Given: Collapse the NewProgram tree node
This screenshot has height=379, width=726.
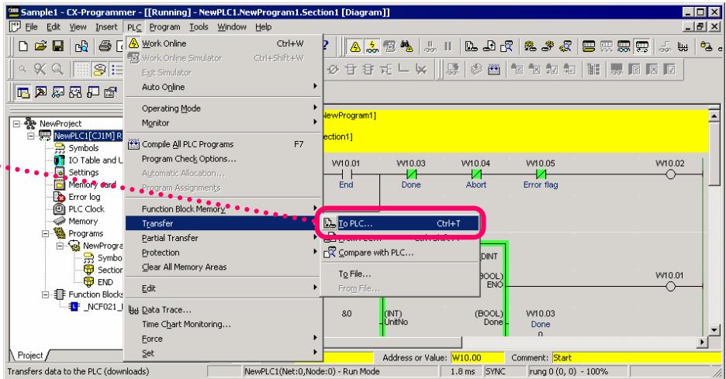Looking at the screenshot, I should pos(60,245).
